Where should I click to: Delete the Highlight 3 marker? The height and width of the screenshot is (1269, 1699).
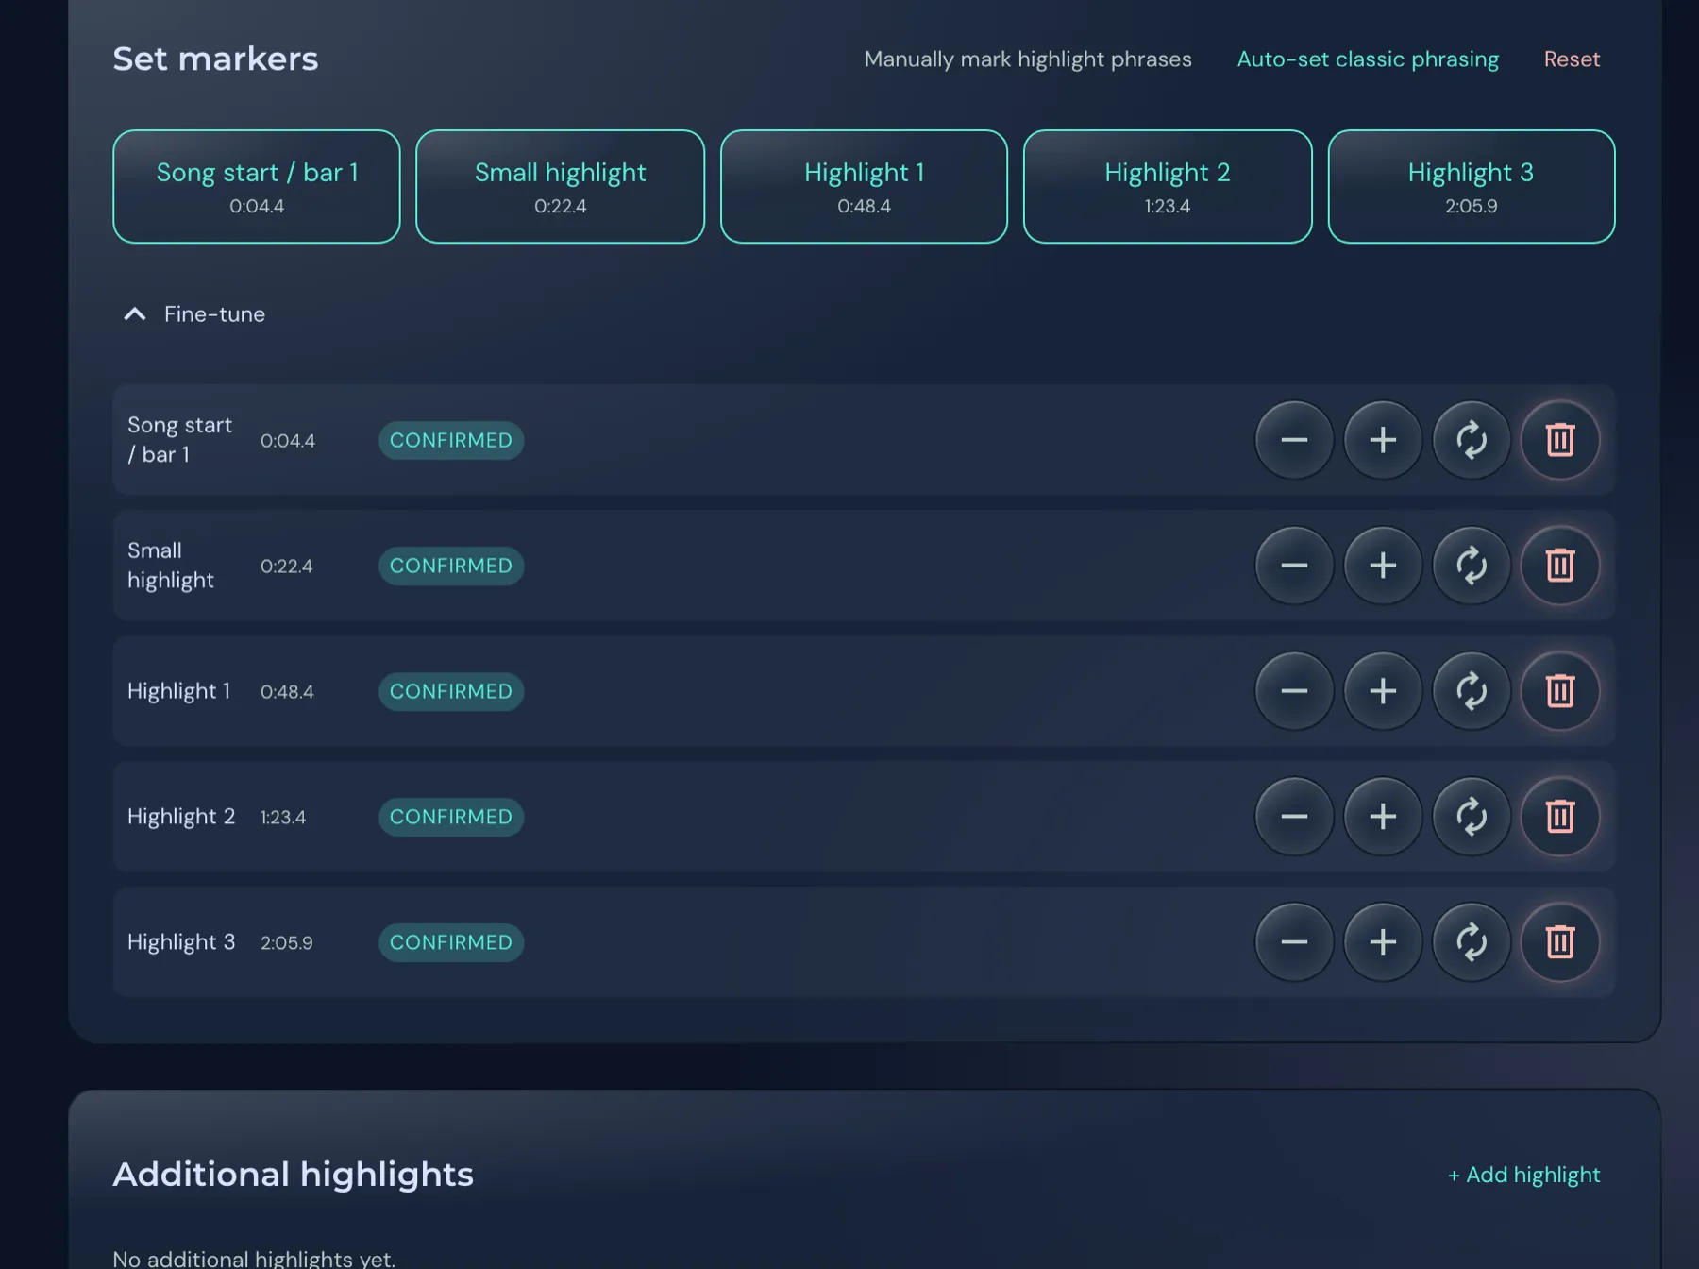pos(1560,942)
